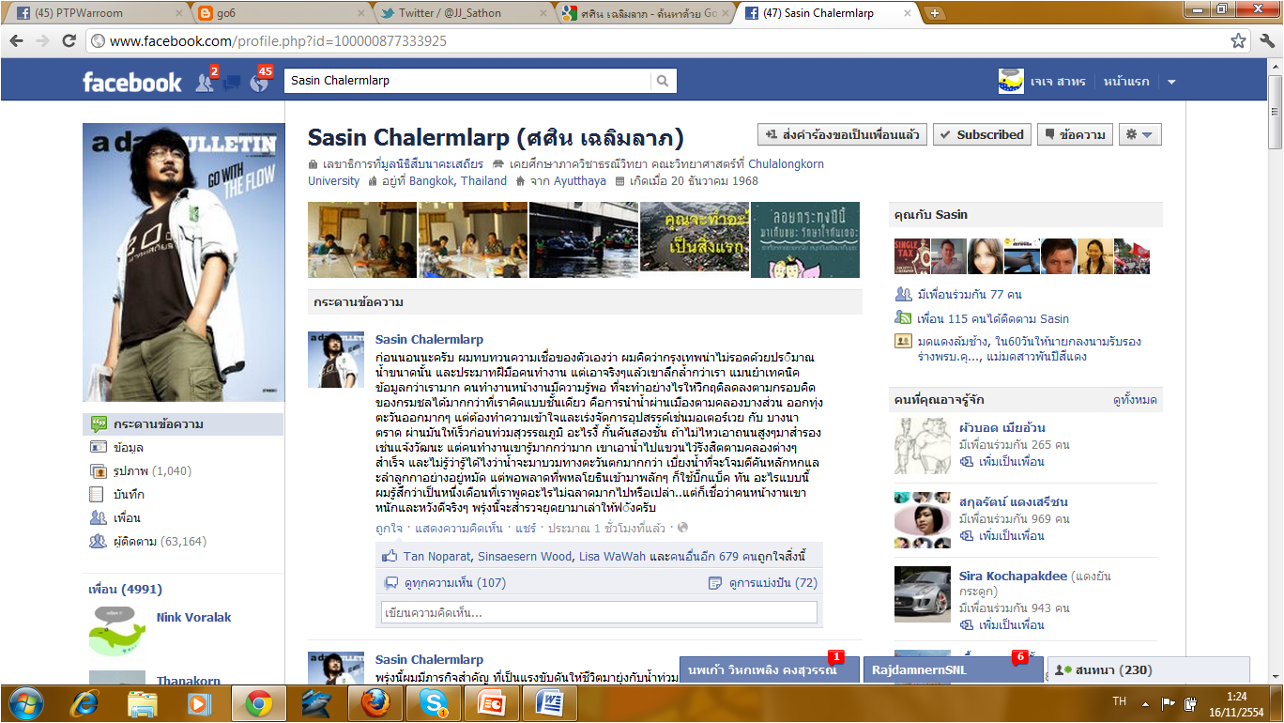View all comments ดูทุกความเห็น (107)
This screenshot has width=1284, height=723.
455,583
